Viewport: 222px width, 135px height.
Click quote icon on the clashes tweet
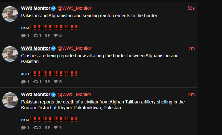pos(48,82)
